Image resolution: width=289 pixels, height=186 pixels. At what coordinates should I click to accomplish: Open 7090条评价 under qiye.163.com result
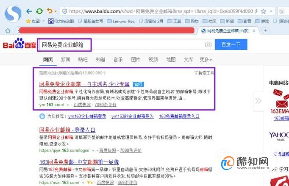point(131,150)
